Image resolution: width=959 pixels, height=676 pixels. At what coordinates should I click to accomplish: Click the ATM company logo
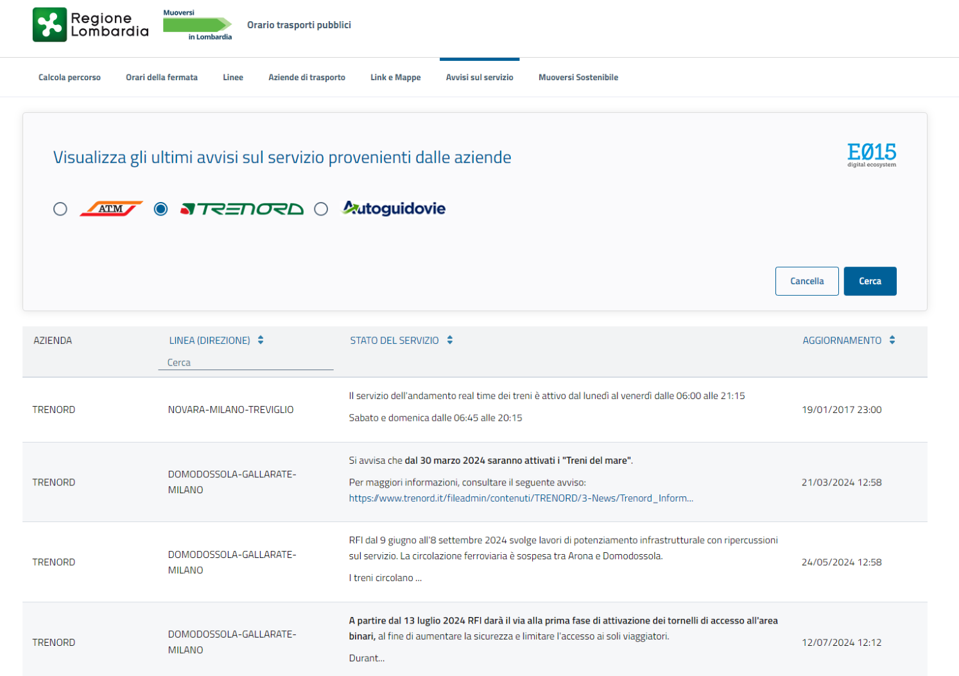(111, 209)
